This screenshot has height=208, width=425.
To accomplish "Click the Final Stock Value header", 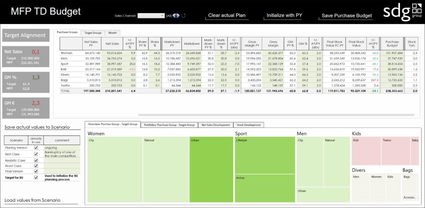I will point(356,44).
